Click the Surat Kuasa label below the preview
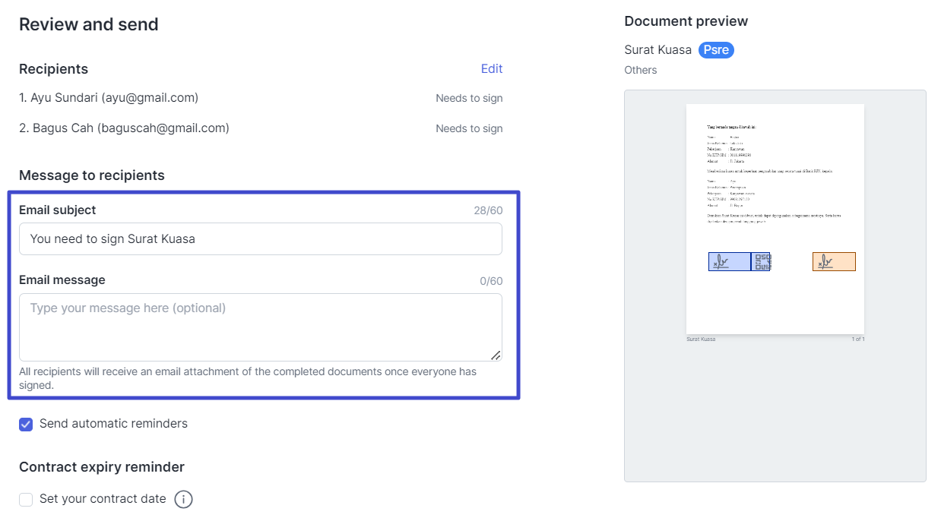Image resolution: width=941 pixels, height=521 pixels. (699, 339)
